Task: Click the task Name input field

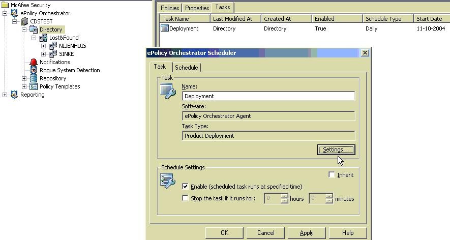Action: click(268, 96)
